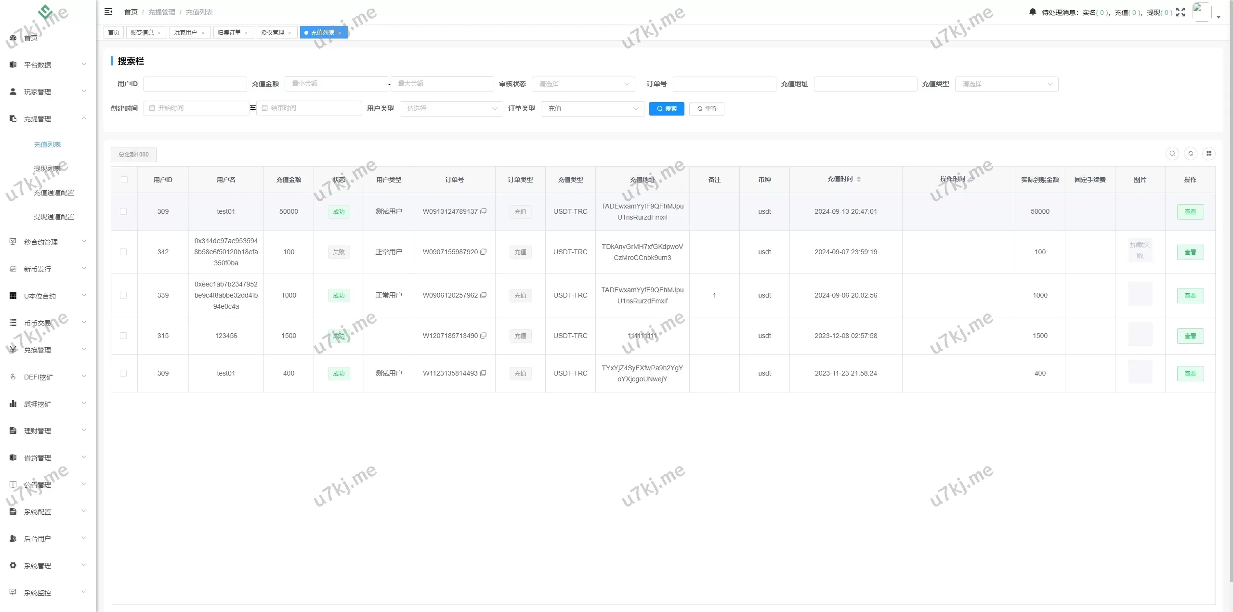Select checkbox for user 342 row
Image resolution: width=1233 pixels, height=612 pixels.
click(123, 252)
